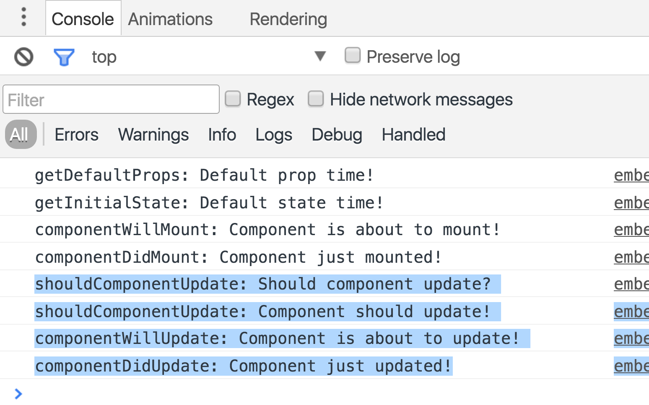
Task: Clear the console log
Action: coord(24,57)
